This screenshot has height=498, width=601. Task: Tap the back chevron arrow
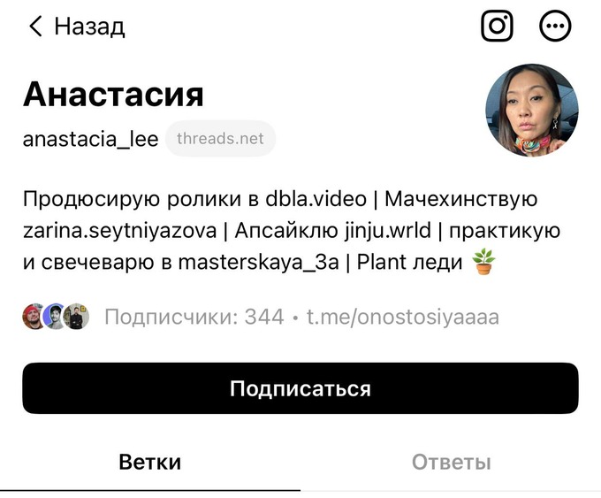coord(35,26)
